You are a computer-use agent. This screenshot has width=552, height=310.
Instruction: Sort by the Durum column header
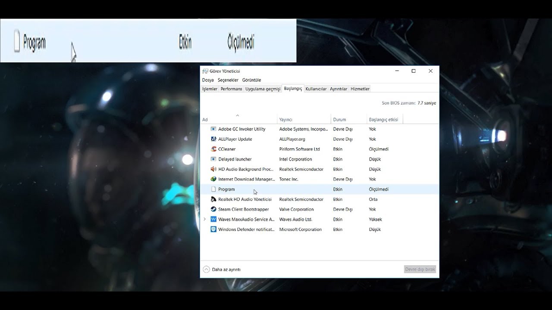click(x=349, y=119)
